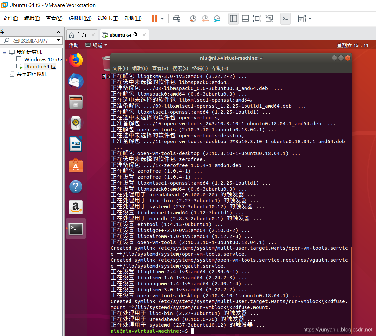Select 我的计算机 in the library

(29, 52)
